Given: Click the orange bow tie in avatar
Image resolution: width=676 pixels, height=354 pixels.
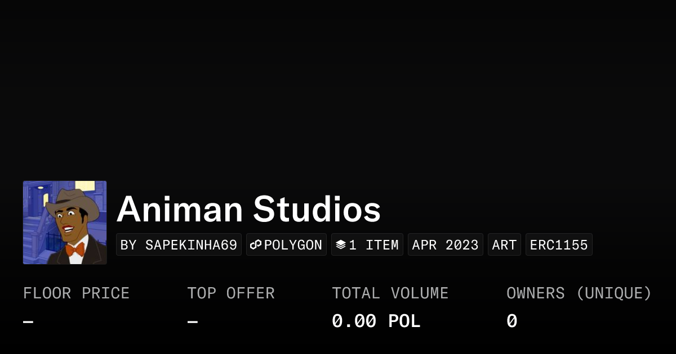Looking at the screenshot, I should pos(75,249).
